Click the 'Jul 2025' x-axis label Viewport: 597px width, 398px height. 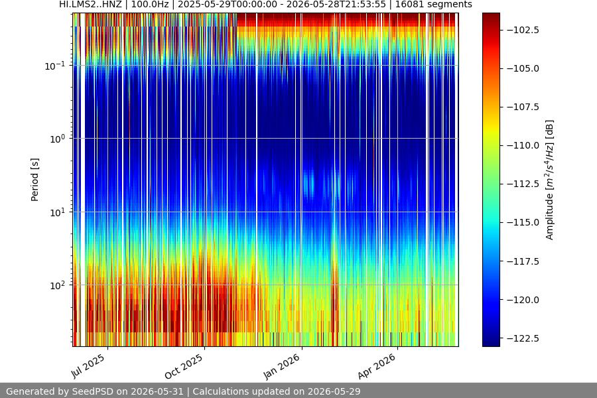tap(88, 365)
